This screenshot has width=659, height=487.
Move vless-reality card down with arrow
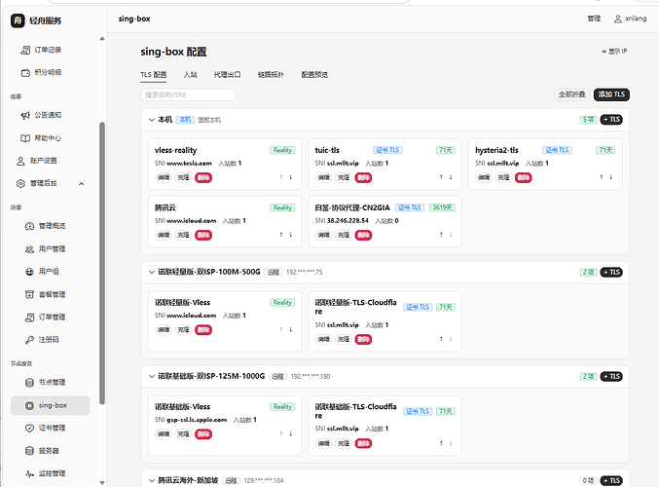coord(290,177)
